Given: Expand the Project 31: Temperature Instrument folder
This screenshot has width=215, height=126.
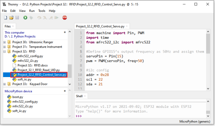Looking at the screenshot, I should pos(5,47).
